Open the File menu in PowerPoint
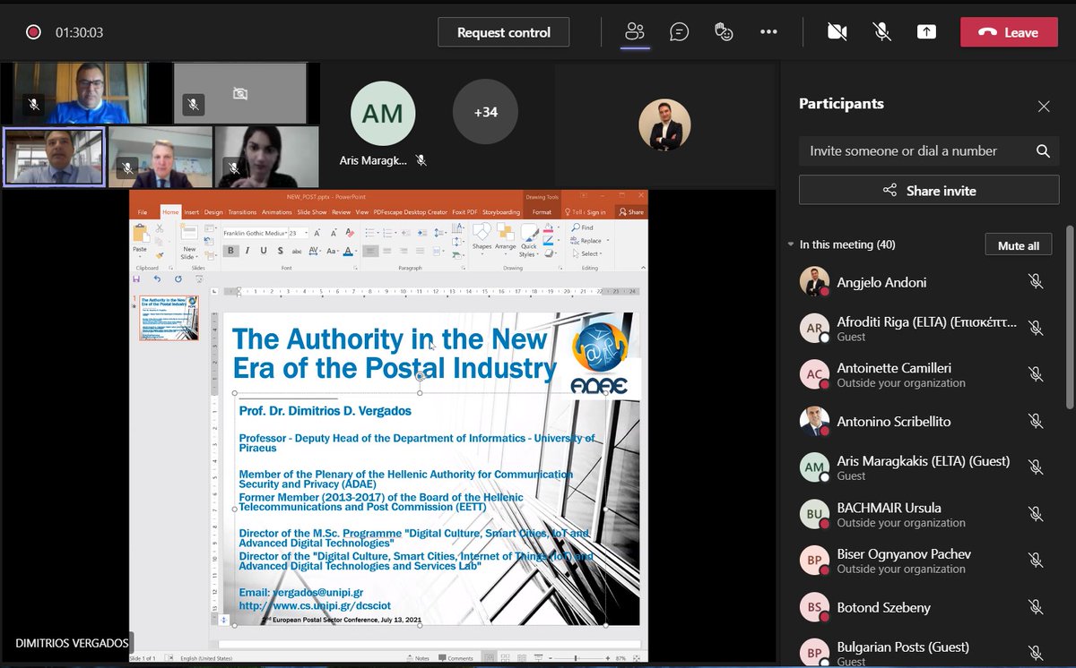The height and width of the screenshot is (668, 1076). click(142, 212)
